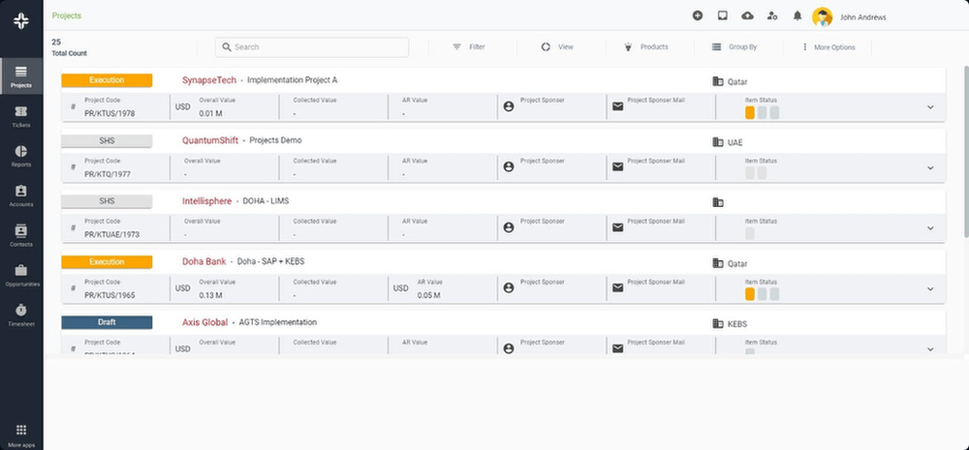
Task: Open the Group By menu
Action: coord(734,46)
